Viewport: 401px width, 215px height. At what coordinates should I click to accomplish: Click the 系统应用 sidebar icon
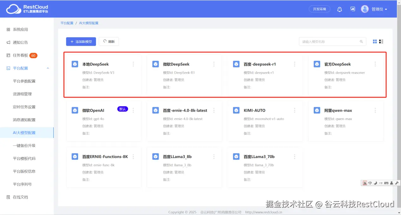pyautogui.click(x=8, y=29)
